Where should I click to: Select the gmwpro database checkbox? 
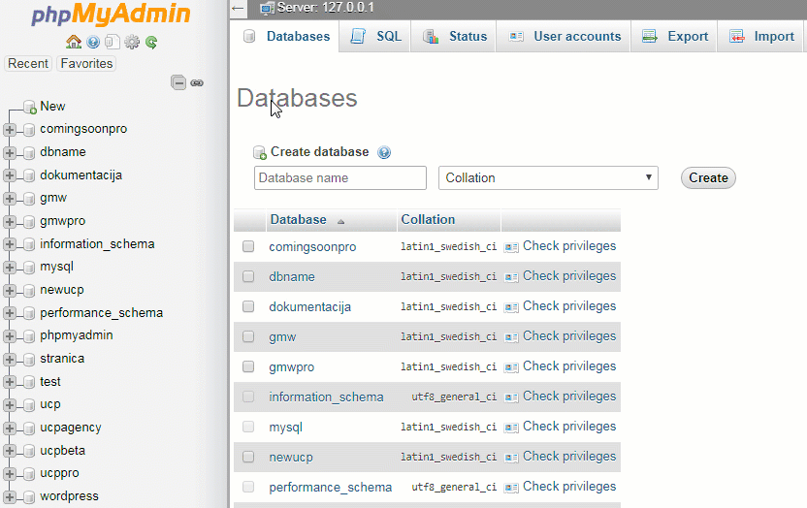[x=248, y=366]
